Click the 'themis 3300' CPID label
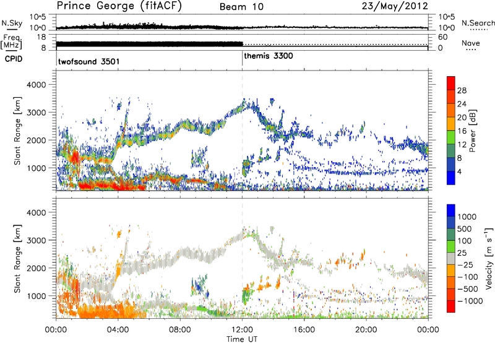This screenshot has height=343, width=495. 269,56
